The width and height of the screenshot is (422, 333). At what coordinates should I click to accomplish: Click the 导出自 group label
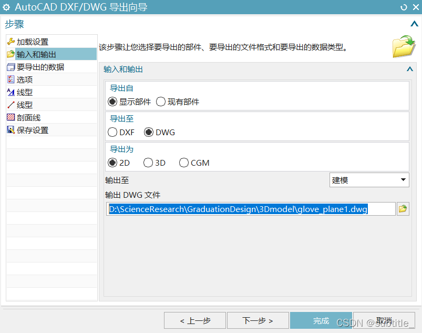121,88
